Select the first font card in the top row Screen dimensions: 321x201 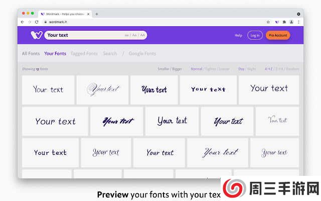(48, 90)
